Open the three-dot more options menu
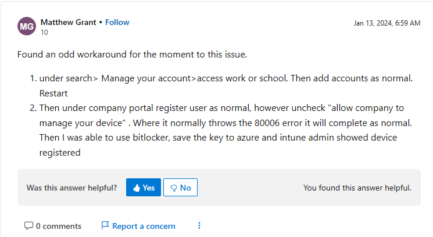433x237 pixels. pyautogui.click(x=199, y=226)
